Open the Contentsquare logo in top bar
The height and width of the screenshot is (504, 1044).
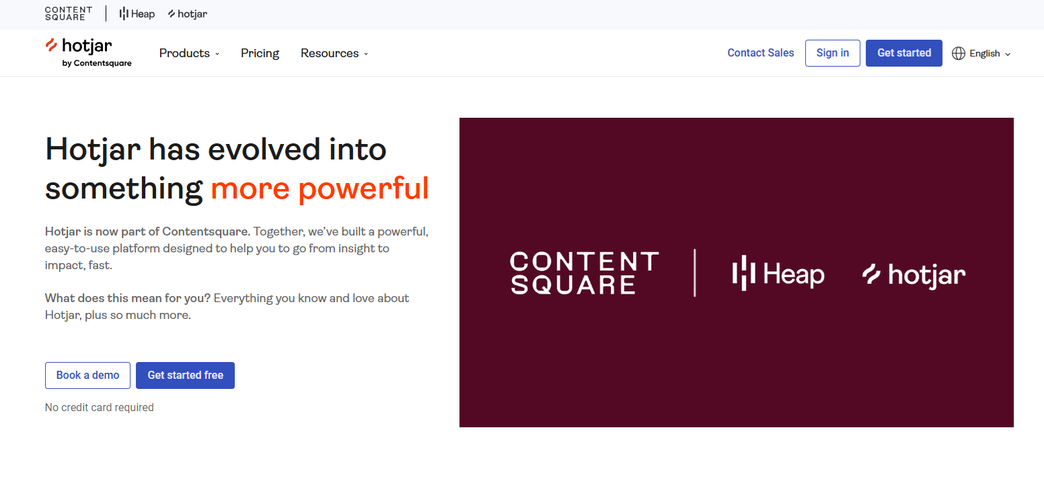pyautogui.click(x=69, y=13)
